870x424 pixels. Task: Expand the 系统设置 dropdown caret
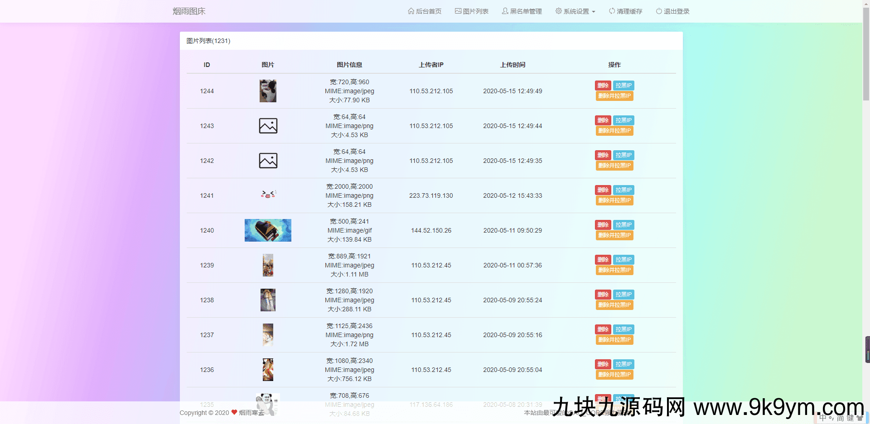pyautogui.click(x=594, y=12)
